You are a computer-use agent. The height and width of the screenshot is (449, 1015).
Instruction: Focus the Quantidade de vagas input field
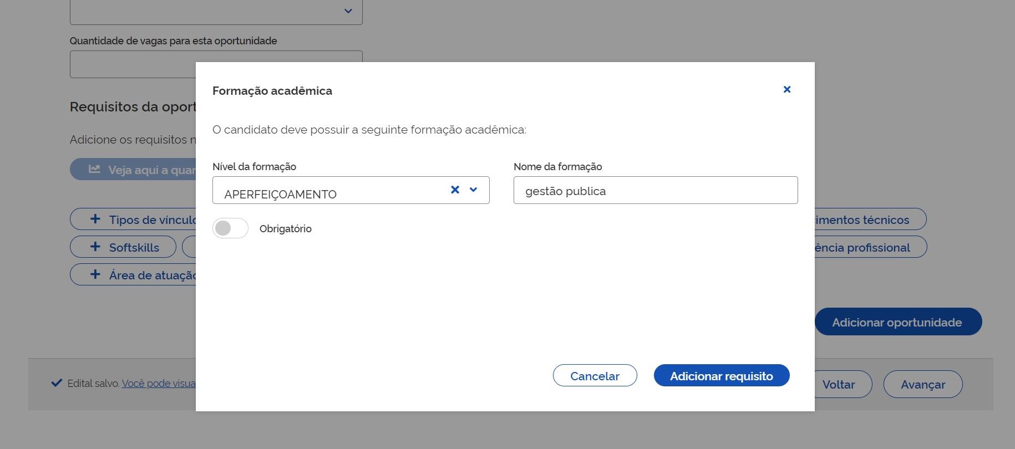click(133, 65)
